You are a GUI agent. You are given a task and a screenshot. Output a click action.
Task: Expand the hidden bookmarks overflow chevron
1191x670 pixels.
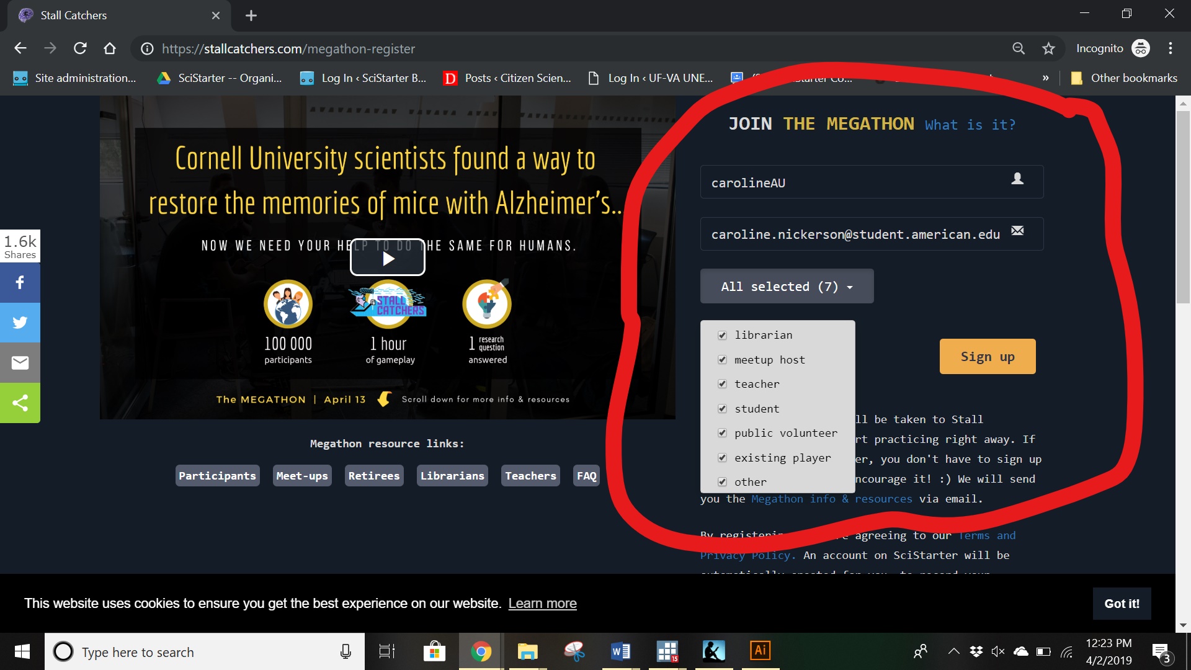[1046, 78]
